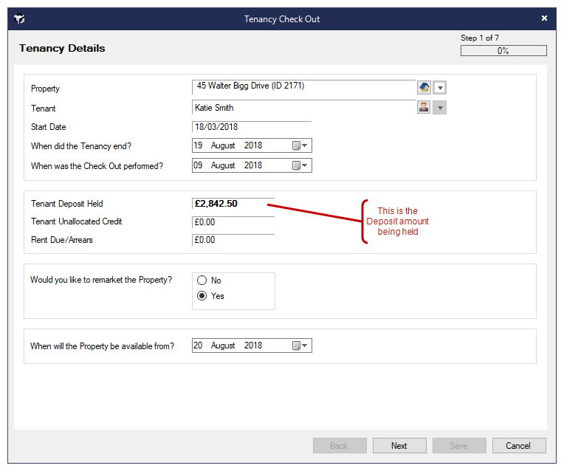Image resolution: width=564 pixels, height=471 pixels.
Task: Expand the Property dropdown arrow
Action: pos(440,88)
